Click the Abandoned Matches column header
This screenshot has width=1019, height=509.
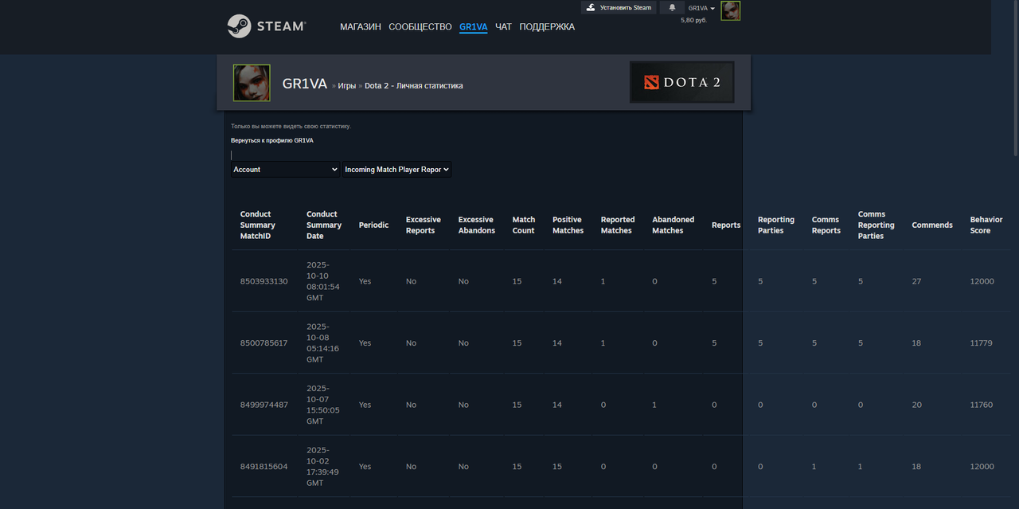point(673,225)
